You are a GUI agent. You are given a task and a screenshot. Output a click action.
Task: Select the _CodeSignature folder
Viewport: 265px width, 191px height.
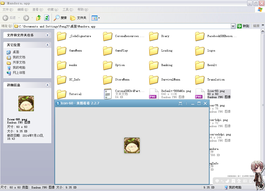[74, 36]
